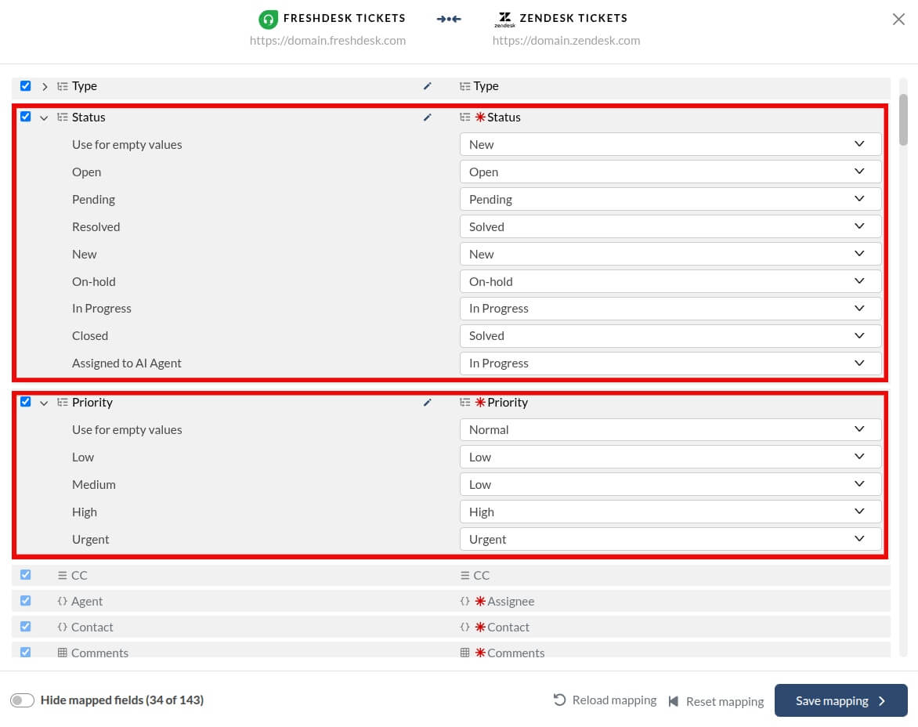Expand the Type field row
Viewport: 918px width, 727px height.
[x=45, y=87]
